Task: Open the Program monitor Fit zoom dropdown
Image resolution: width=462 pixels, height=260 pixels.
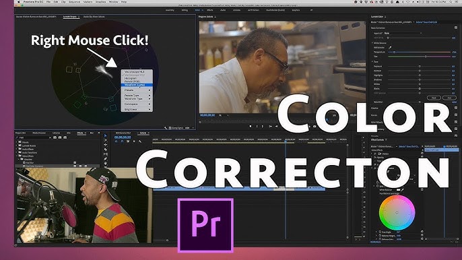Action: coord(224,115)
